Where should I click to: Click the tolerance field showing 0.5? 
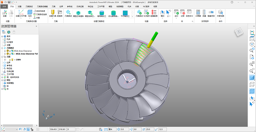125,129
